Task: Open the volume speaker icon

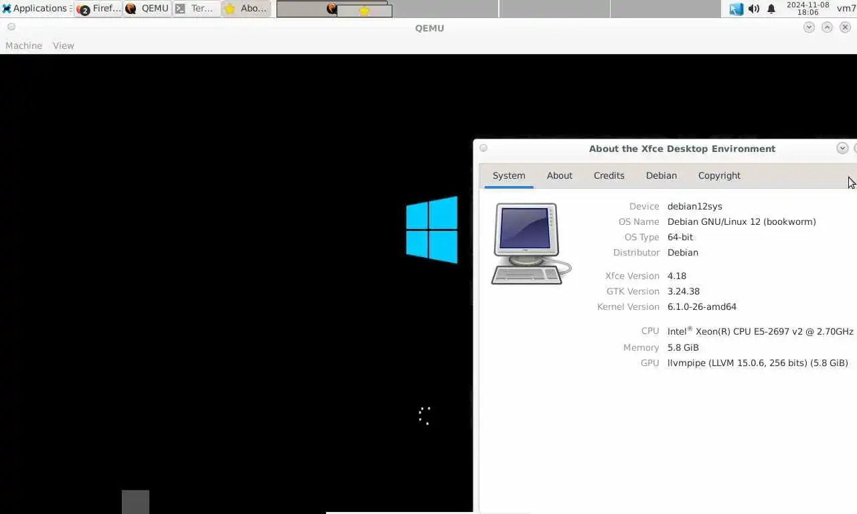Action: (x=754, y=9)
